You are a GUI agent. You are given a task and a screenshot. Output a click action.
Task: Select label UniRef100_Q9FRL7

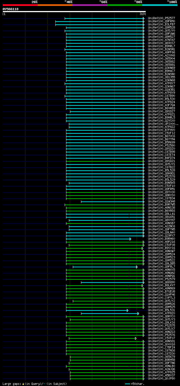(161, 267)
